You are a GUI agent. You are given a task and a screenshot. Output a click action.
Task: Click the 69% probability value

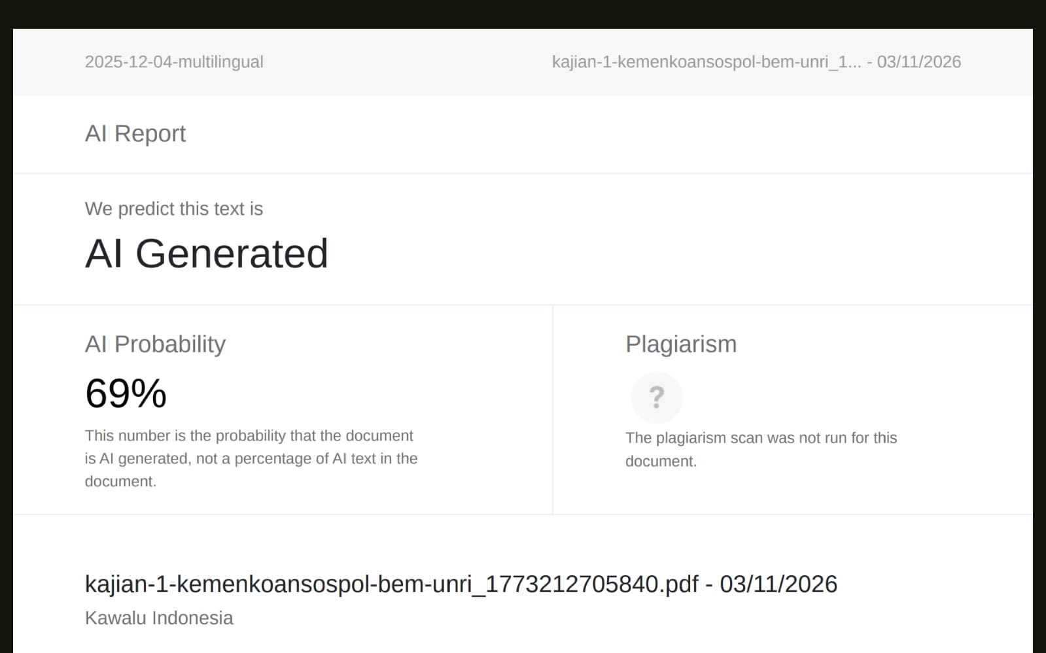coord(126,393)
